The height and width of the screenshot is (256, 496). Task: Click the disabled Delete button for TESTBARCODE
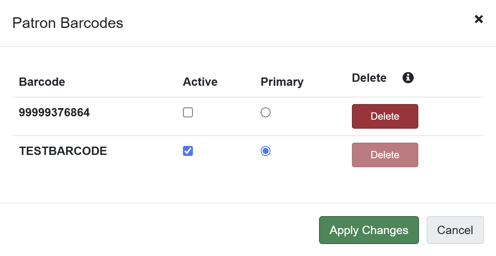coord(385,155)
